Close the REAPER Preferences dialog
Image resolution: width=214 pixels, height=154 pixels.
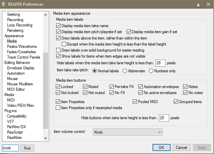coord(208,4)
